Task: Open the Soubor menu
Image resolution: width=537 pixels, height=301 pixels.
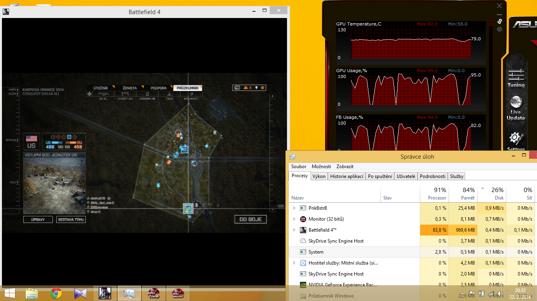Action: pos(299,167)
